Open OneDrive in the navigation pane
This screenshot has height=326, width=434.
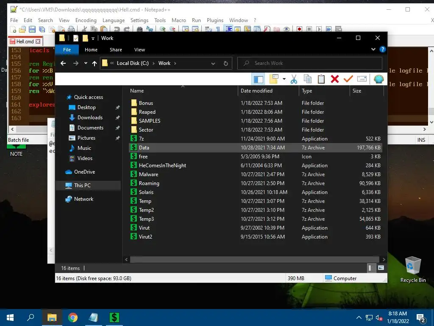tap(84, 172)
